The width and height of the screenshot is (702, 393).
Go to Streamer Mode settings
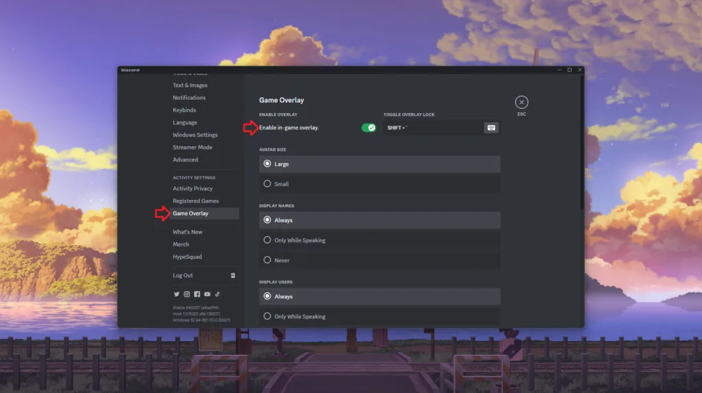(x=192, y=147)
